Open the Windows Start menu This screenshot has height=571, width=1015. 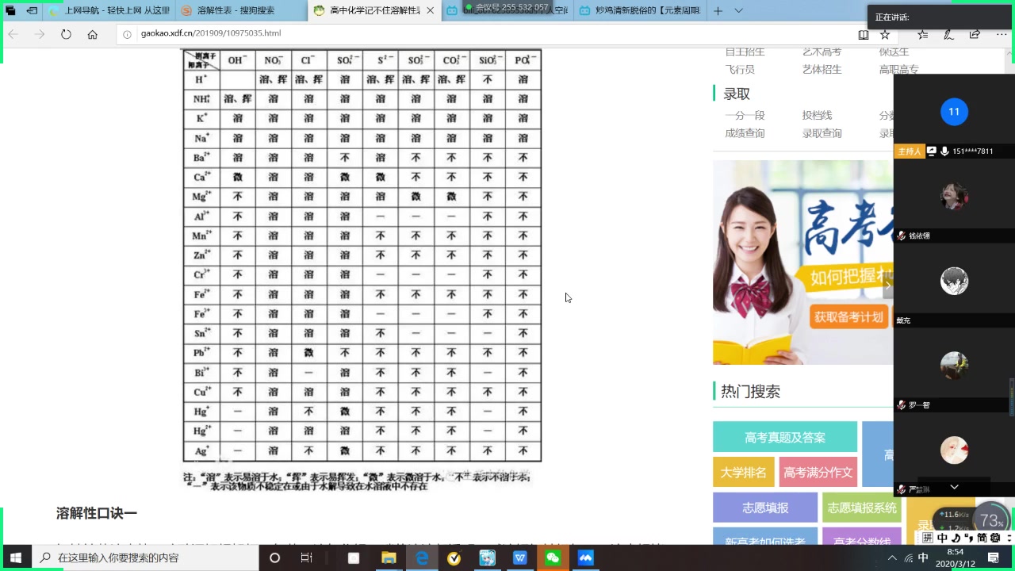(x=15, y=558)
